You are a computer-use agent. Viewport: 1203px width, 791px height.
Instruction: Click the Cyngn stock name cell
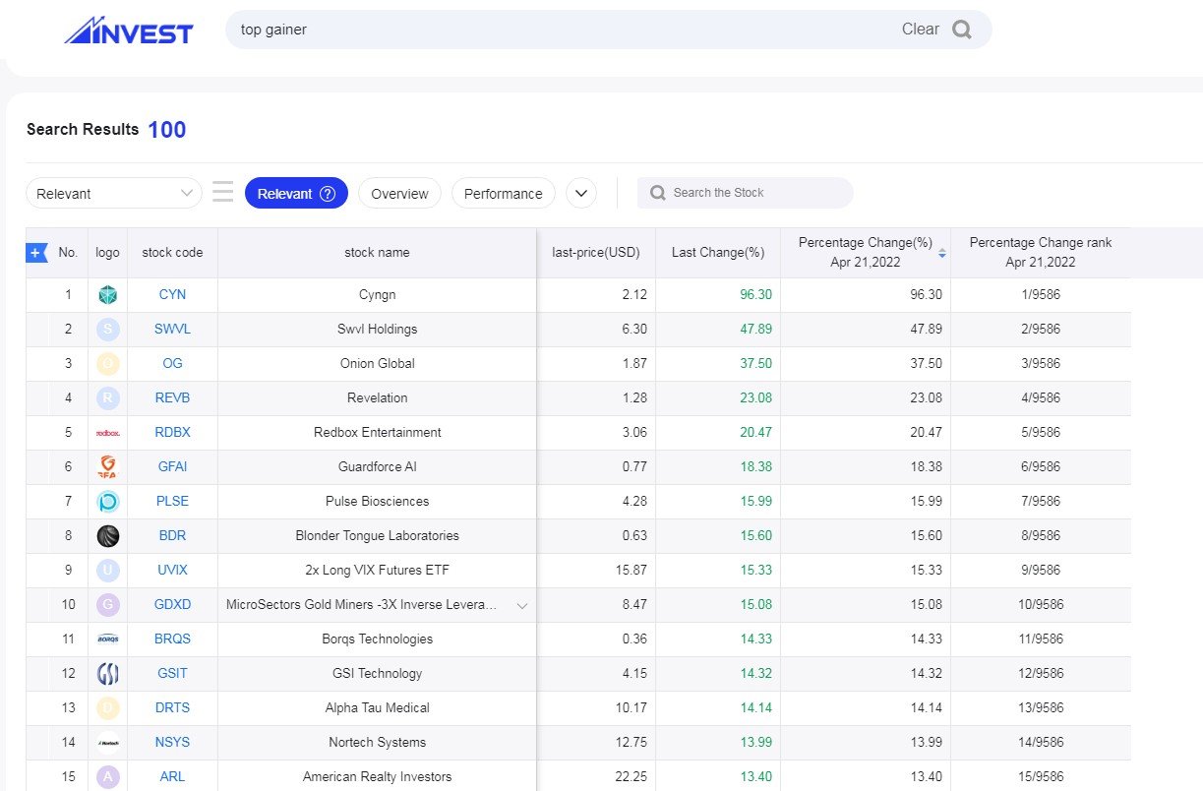coord(377,294)
